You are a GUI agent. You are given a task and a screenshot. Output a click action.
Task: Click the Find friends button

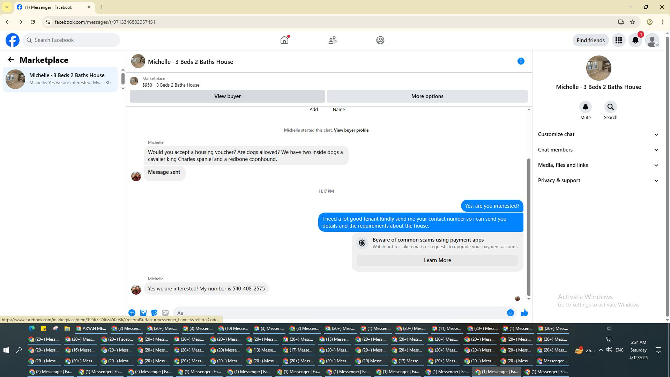pos(590,40)
